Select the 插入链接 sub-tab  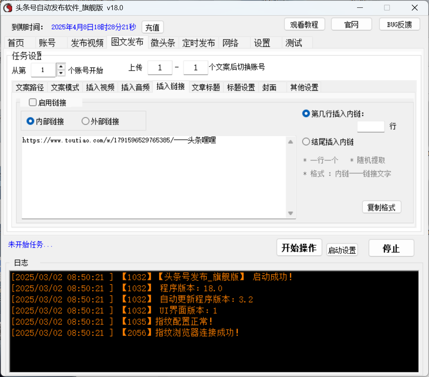[x=171, y=87]
